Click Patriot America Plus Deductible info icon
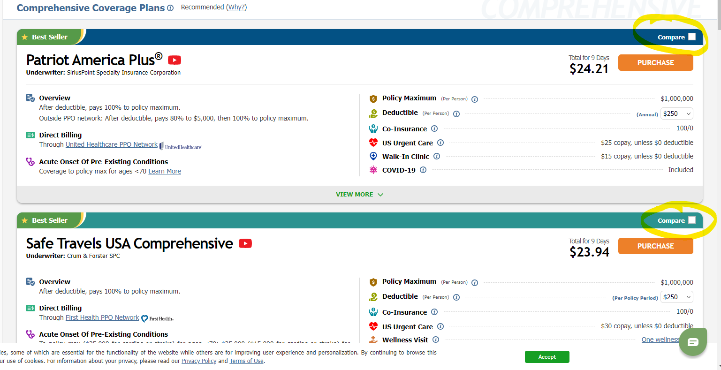This screenshot has width=721, height=370. (x=456, y=113)
